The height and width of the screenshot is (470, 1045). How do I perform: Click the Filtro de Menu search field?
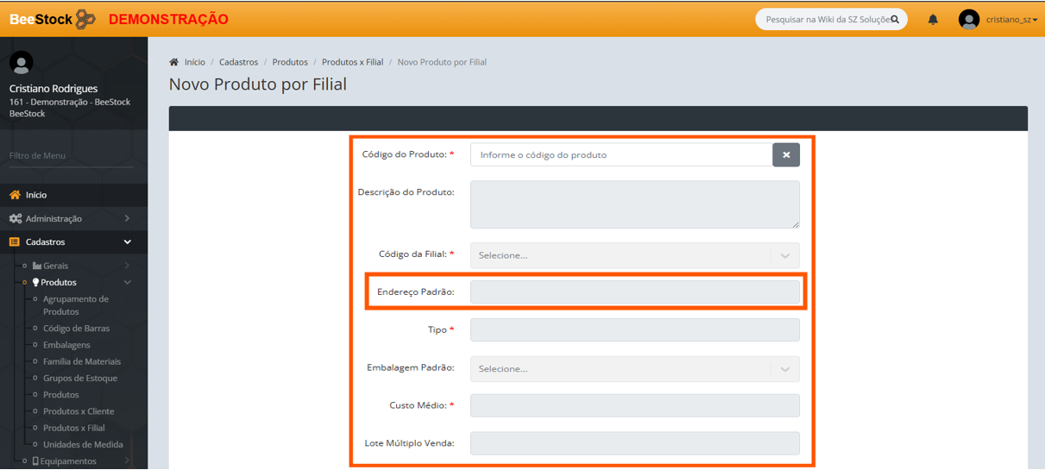tap(71, 156)
